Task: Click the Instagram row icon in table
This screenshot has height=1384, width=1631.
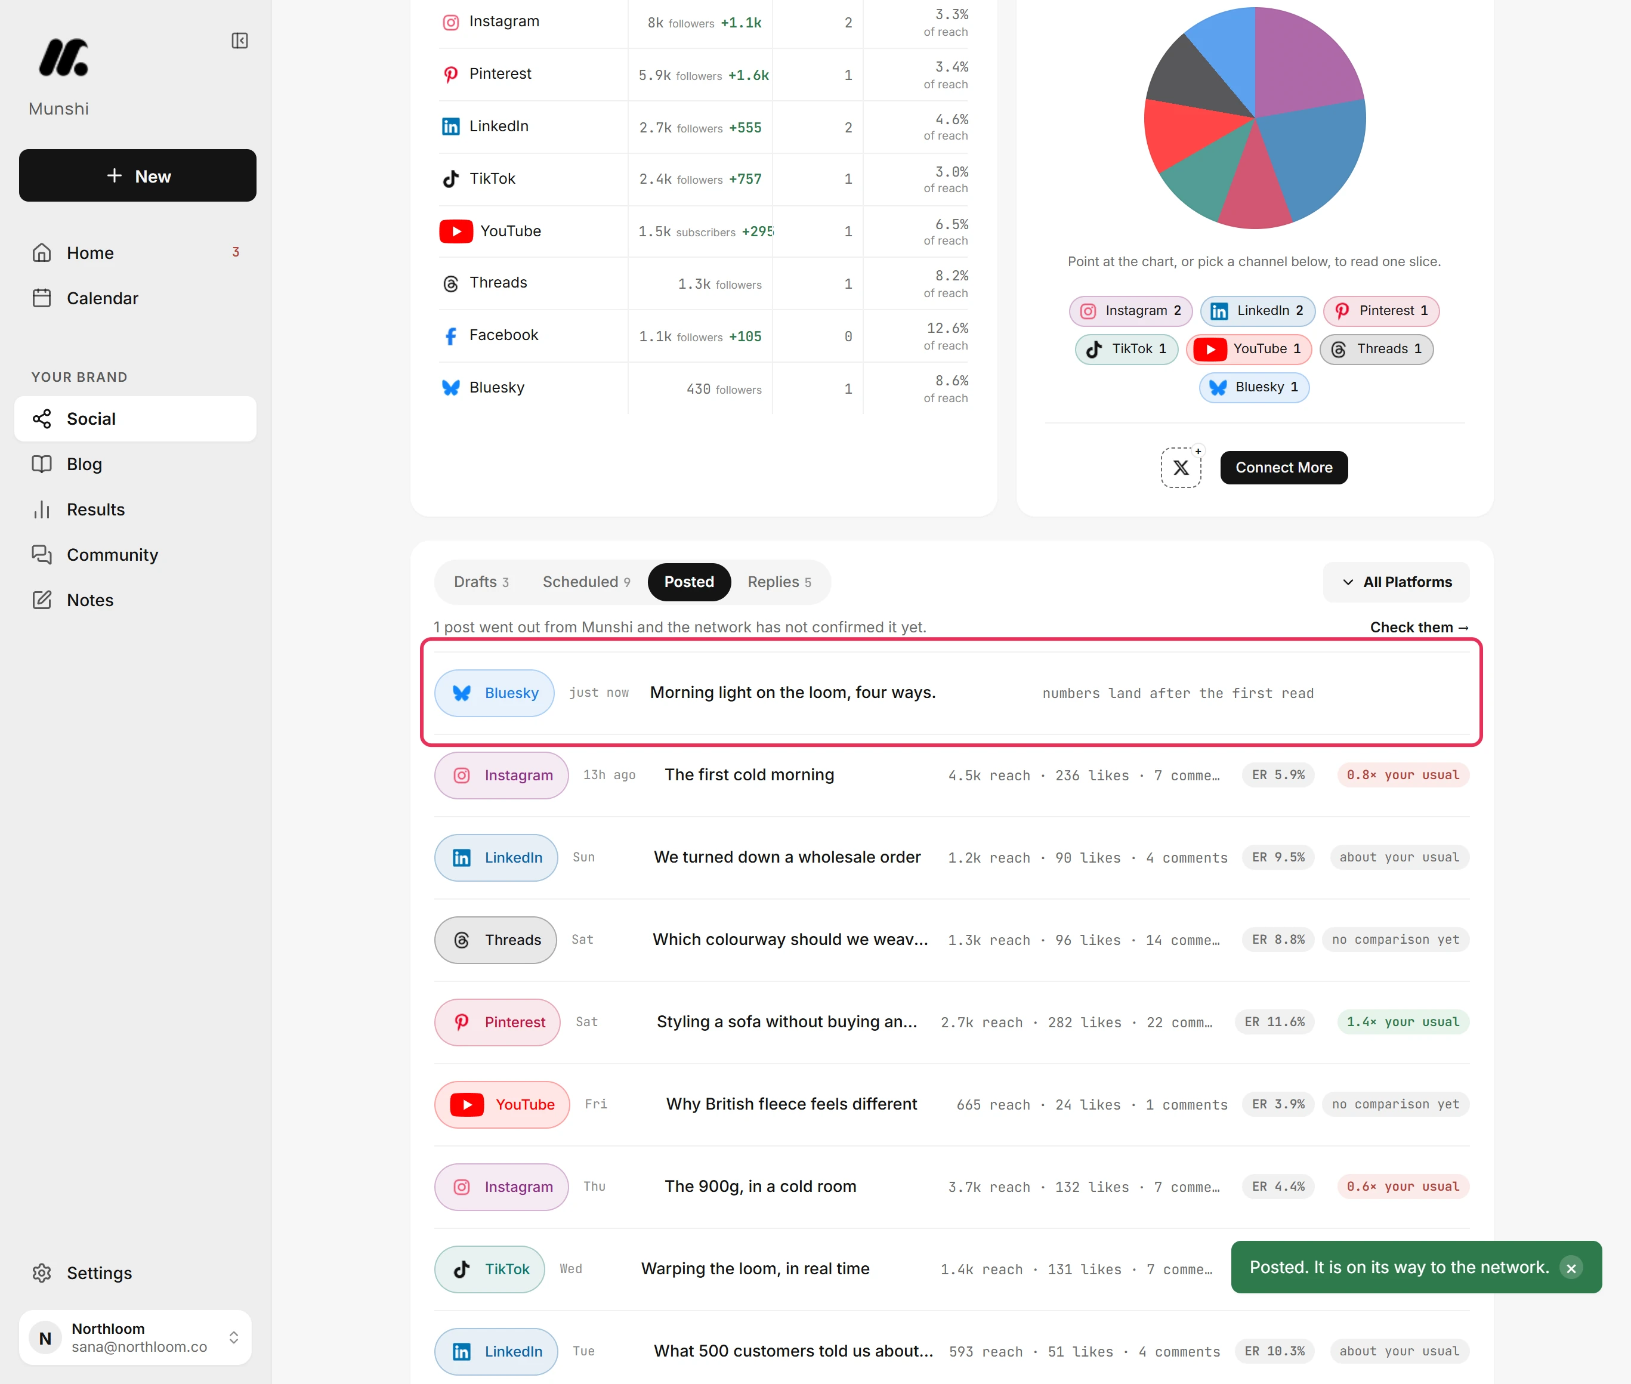Action: [x=451, y=22]
